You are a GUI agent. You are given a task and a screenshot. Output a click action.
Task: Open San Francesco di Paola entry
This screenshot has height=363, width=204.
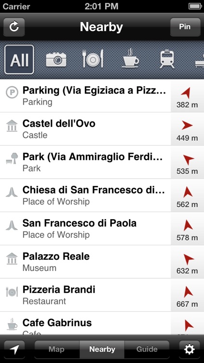click(x=85, y=228)
